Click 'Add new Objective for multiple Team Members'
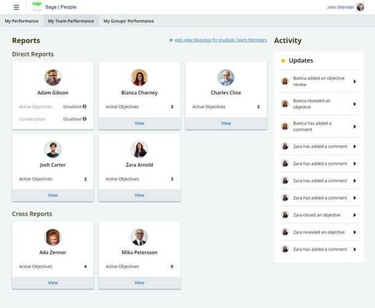The width and height of the screenshot is (375, 308). coord(220,40)
